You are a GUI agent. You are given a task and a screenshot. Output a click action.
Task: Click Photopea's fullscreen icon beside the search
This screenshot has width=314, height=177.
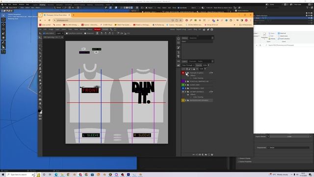(x=115, y=29)
